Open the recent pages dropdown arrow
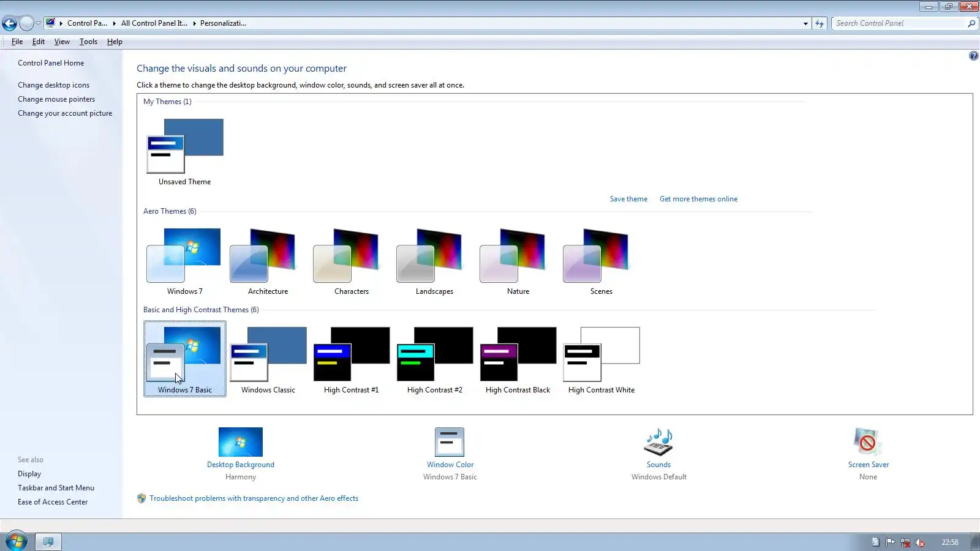This screenshot has width=980, height=551. click(38, 23)
